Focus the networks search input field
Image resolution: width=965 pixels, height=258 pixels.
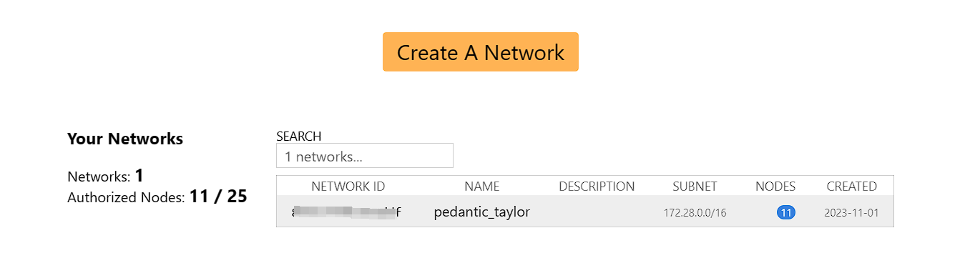pyautogui.click(x=365, y=156)
